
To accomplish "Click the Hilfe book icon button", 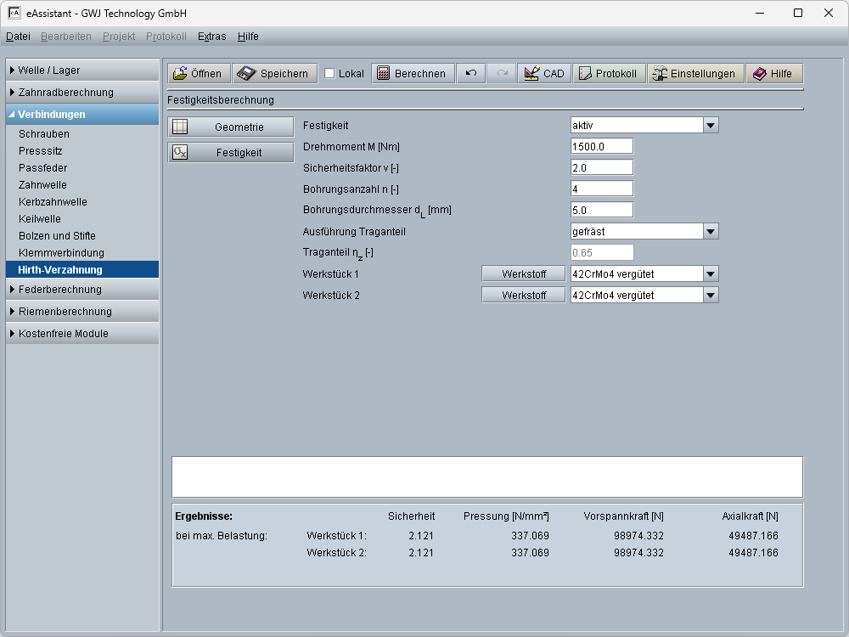I will 773,74.
